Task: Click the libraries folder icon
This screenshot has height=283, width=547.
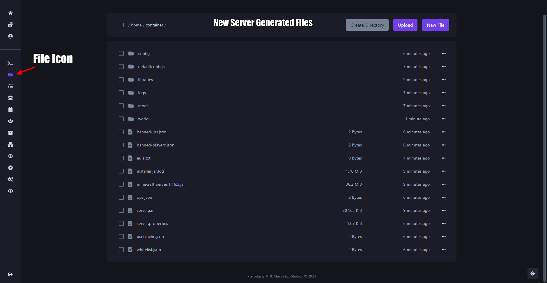Action: click(x=131, y=80)
